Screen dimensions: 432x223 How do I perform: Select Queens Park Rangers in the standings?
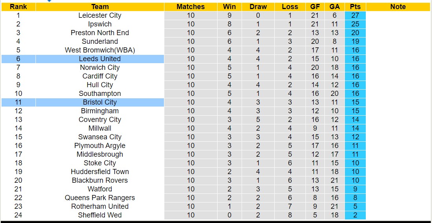(100, 198)
